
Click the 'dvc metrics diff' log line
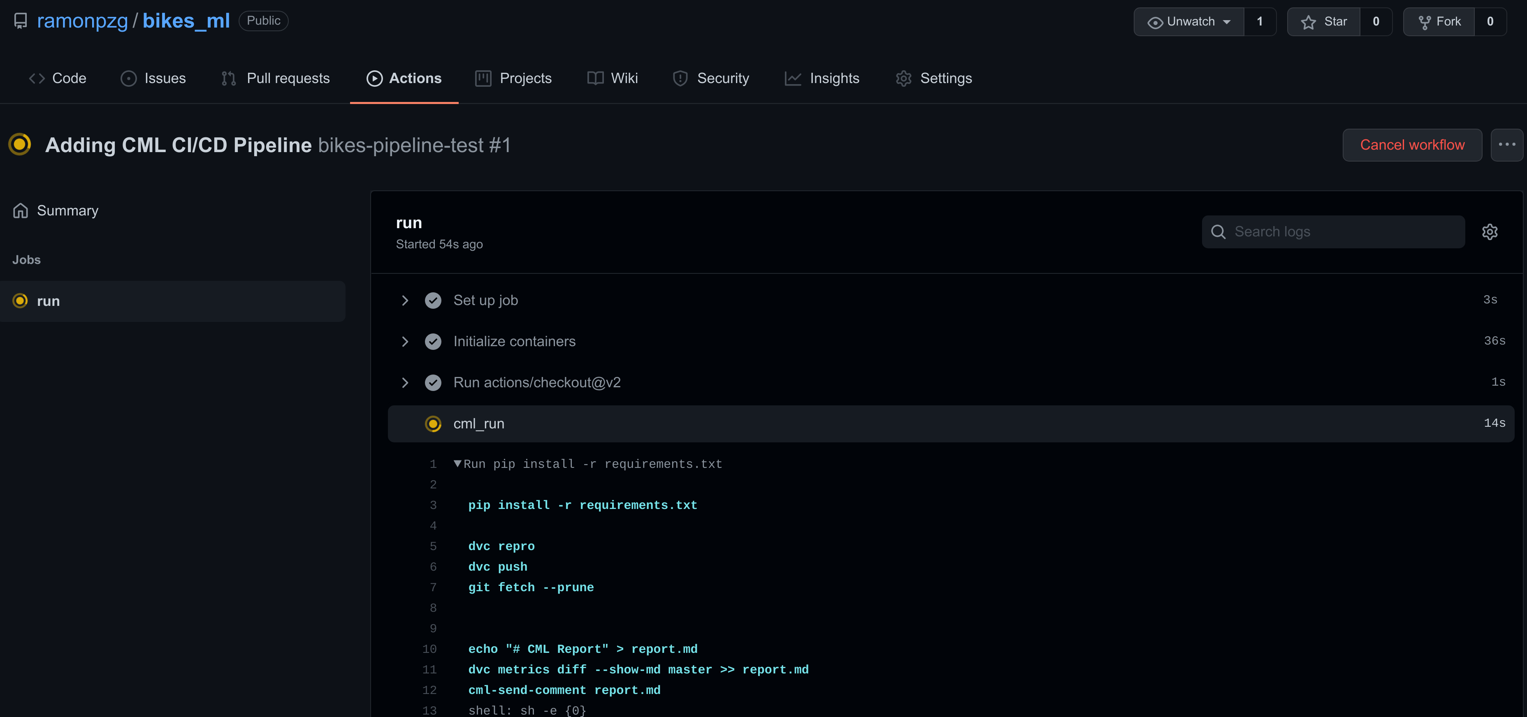click(x=638, y=670)
